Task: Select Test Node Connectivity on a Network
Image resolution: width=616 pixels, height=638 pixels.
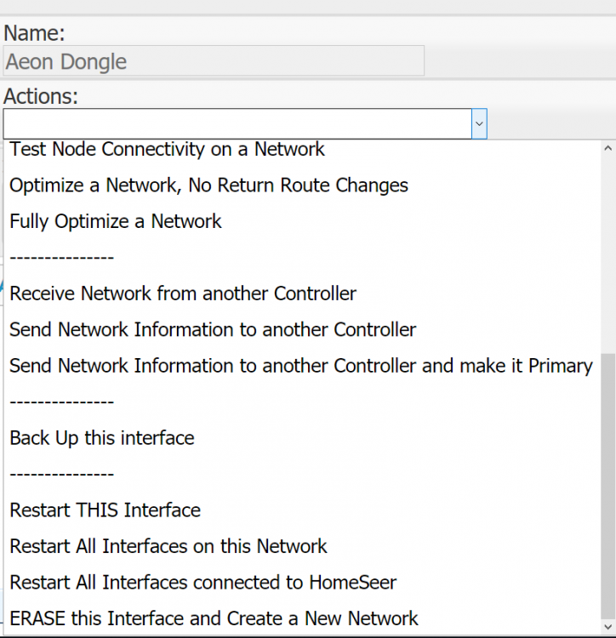Action: coord(167,150)
